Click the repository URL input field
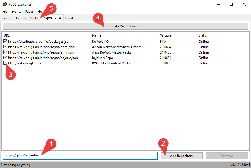Screen dimensions: 251x168 [80, 156]
